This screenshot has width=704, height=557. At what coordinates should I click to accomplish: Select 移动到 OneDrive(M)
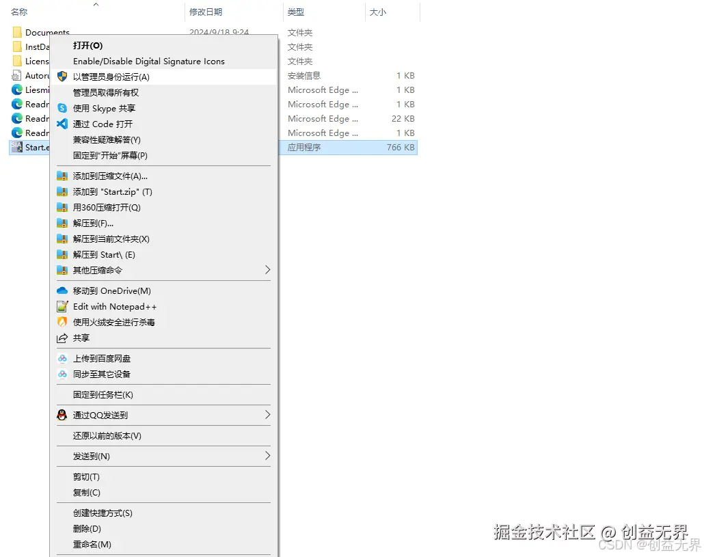click(112, 291)
